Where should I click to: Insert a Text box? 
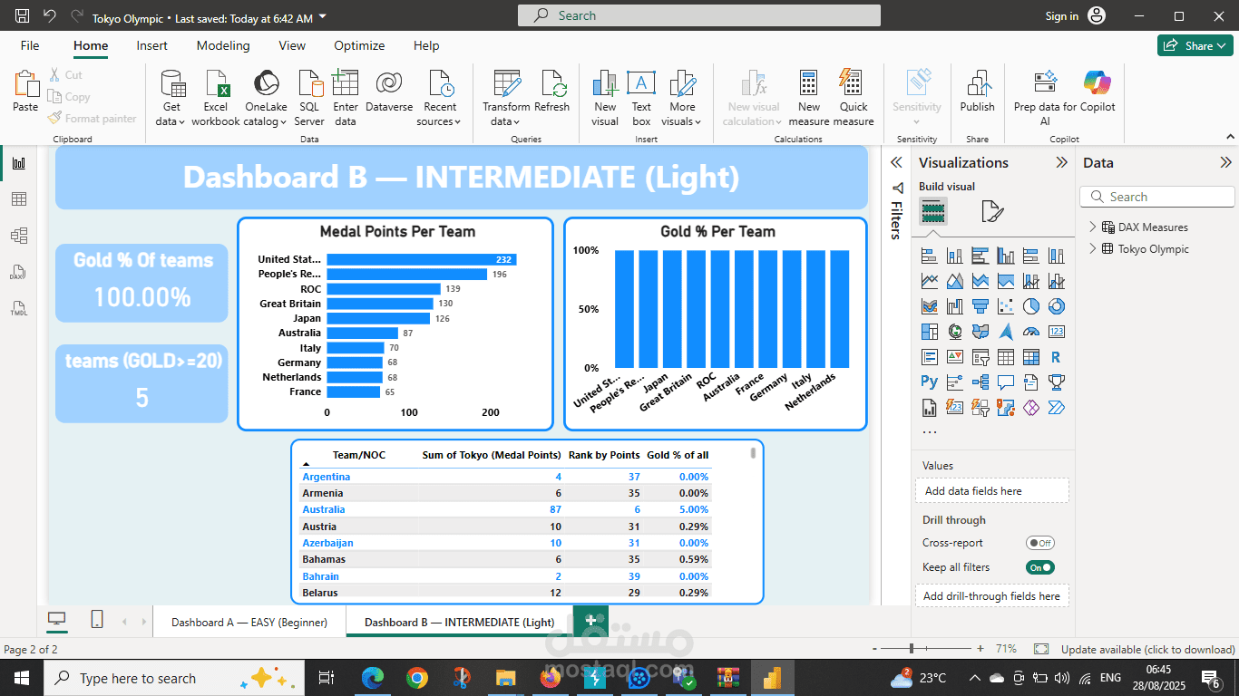(641, 98)
